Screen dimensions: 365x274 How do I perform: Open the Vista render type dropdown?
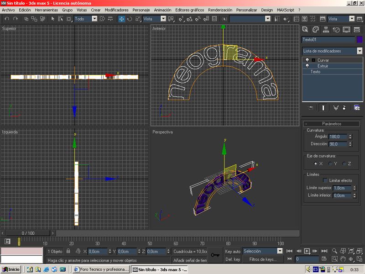point(352,19)
